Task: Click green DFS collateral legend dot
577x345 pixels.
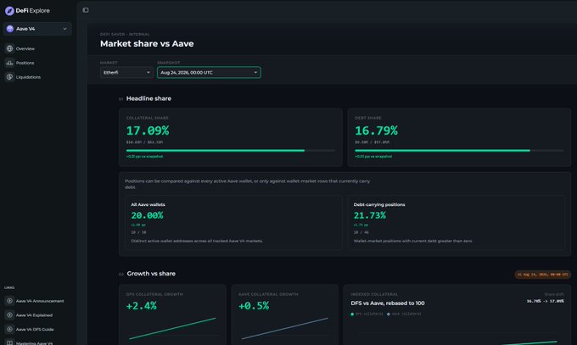Action: click(352, 314)
